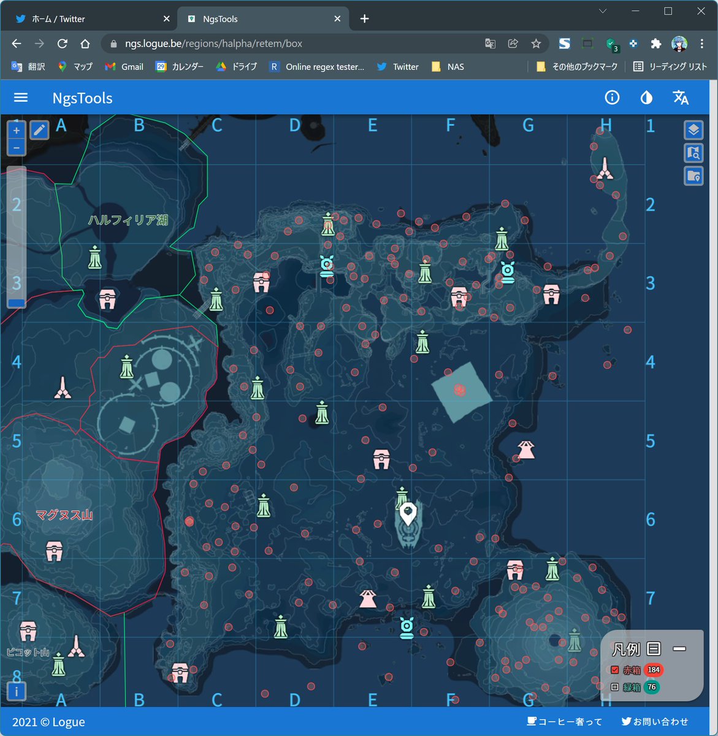718x736 pixels.
Task: Click the map zoom slider handle
Action: tap(17, 303)
